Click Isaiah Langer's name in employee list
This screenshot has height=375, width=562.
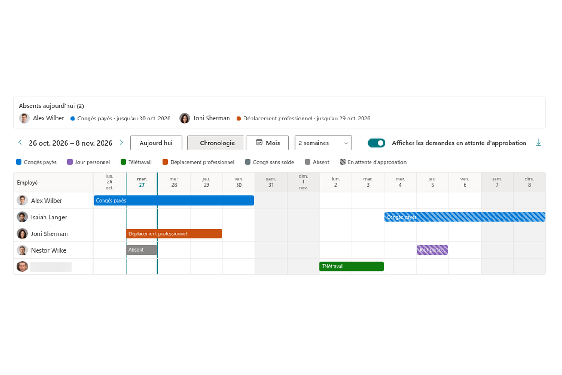pyautogui.click(x=49, y=217)
